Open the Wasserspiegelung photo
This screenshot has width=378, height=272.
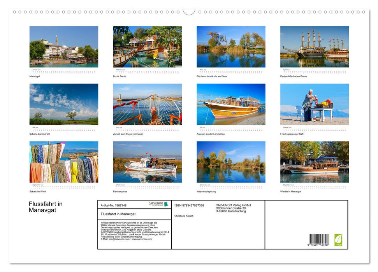click(231, 162)
